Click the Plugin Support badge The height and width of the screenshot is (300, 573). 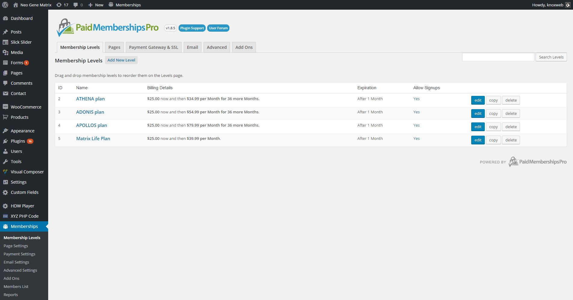[x=192, y=28]
